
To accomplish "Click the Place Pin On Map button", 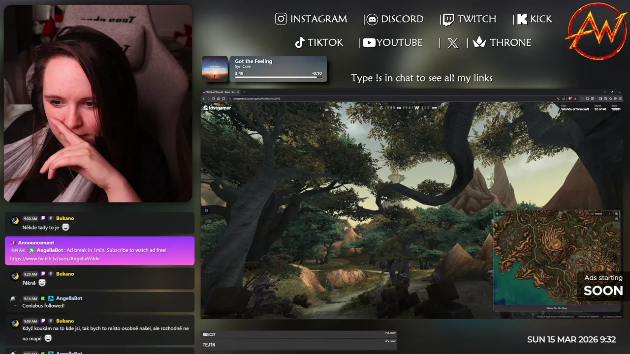I will pos(557,308).
